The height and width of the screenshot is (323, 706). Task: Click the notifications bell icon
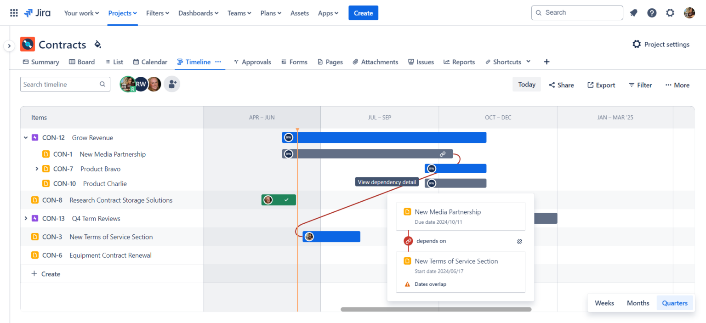click(x=633, y=12)
